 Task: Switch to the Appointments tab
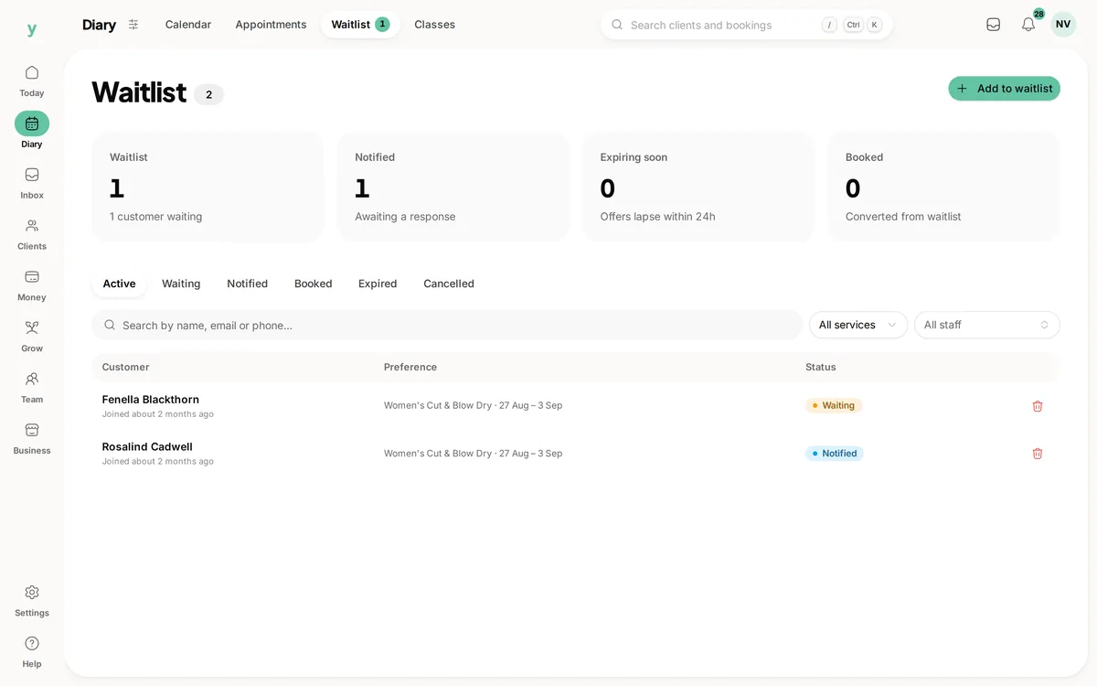pos(271,25)
